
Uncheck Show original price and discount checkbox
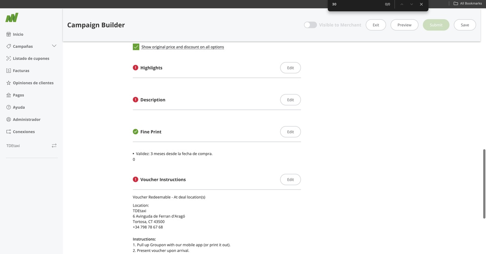136,47
